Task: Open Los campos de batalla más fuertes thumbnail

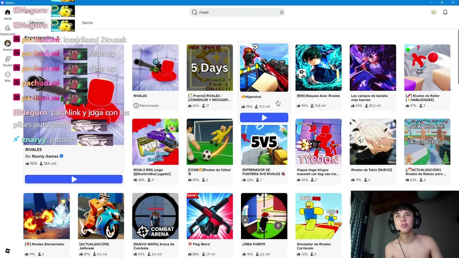Action: pyautogui.click(x=373, y=68)
